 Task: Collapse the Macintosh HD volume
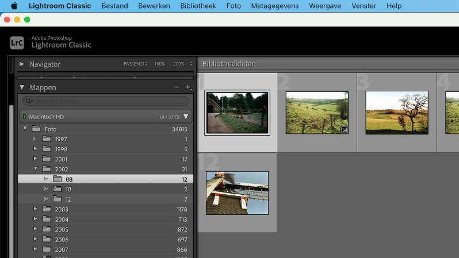coord(186,117)
